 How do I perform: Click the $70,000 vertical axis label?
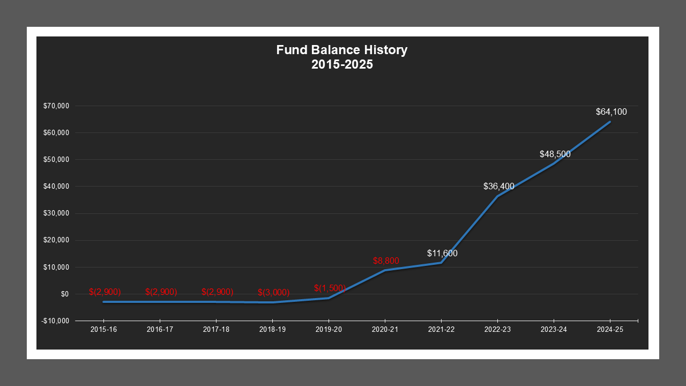click(x=56, y=106)
